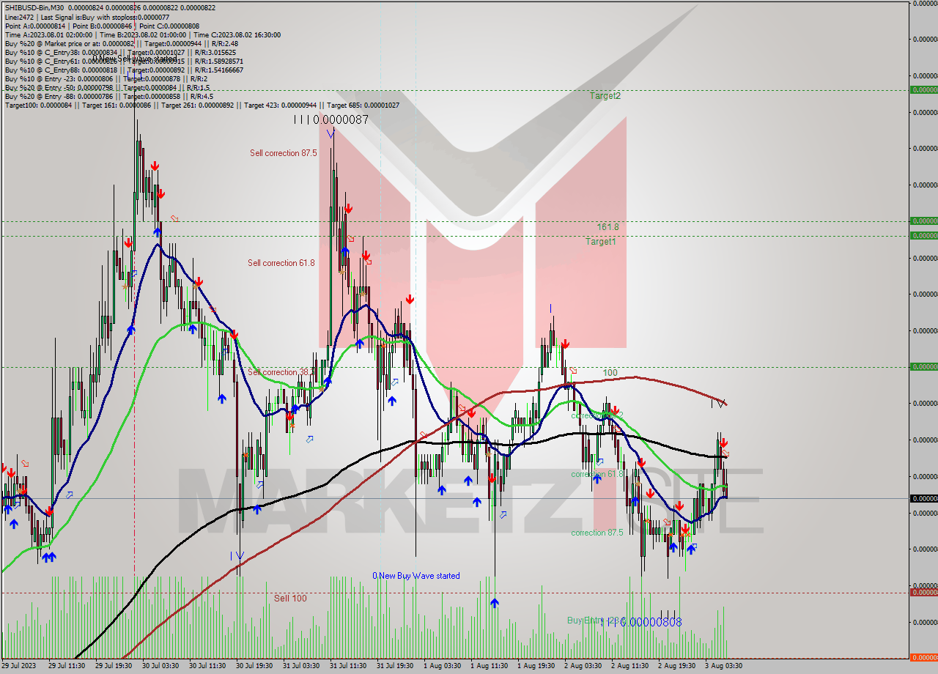Click the 'Buy %10 @ C_Entry88' line

point(124,70)
